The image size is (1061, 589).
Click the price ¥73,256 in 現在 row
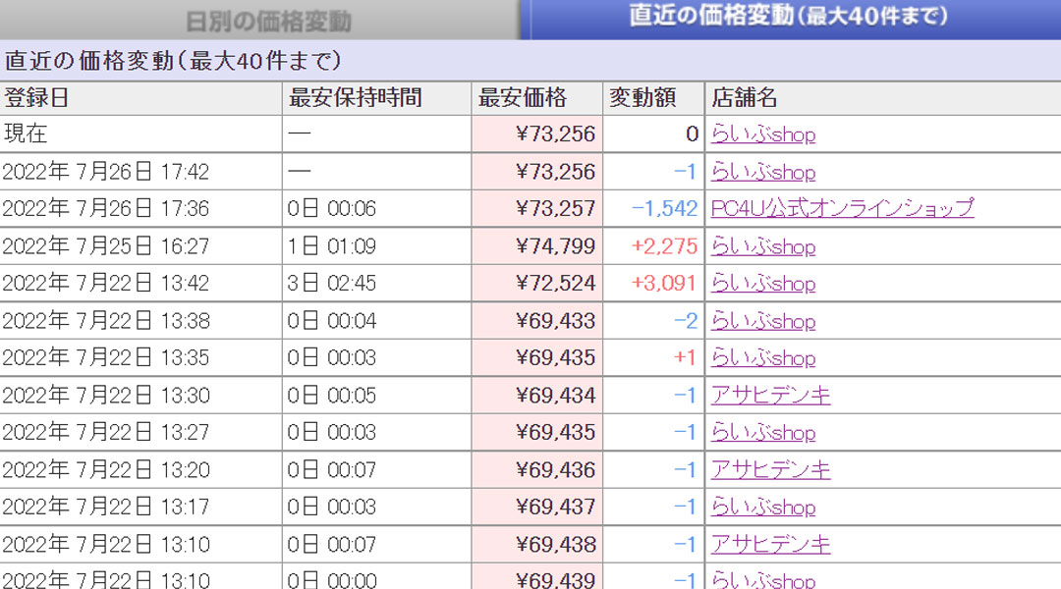[x=555, y=134]
